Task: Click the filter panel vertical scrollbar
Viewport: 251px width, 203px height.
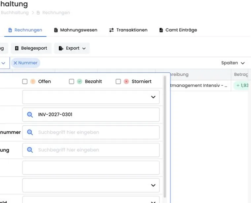Action: 165,137
